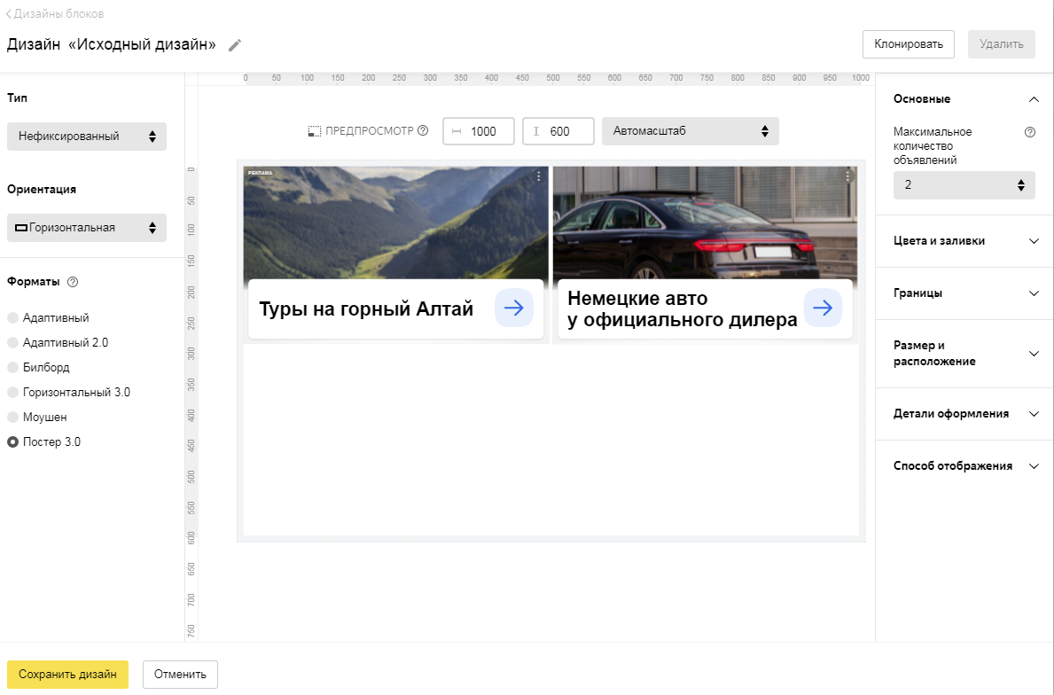Expand Размер и расположение section
This screenshot has width=1054, height=695.
(964, 354)
